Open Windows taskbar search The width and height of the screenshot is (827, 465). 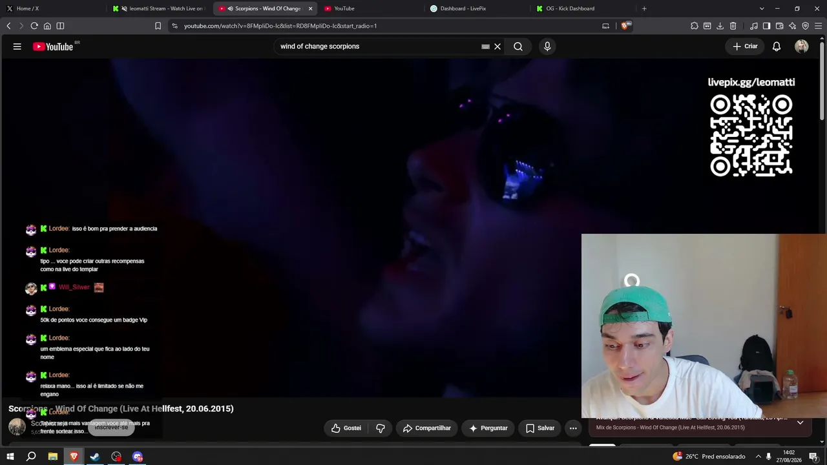coord(31,457)
